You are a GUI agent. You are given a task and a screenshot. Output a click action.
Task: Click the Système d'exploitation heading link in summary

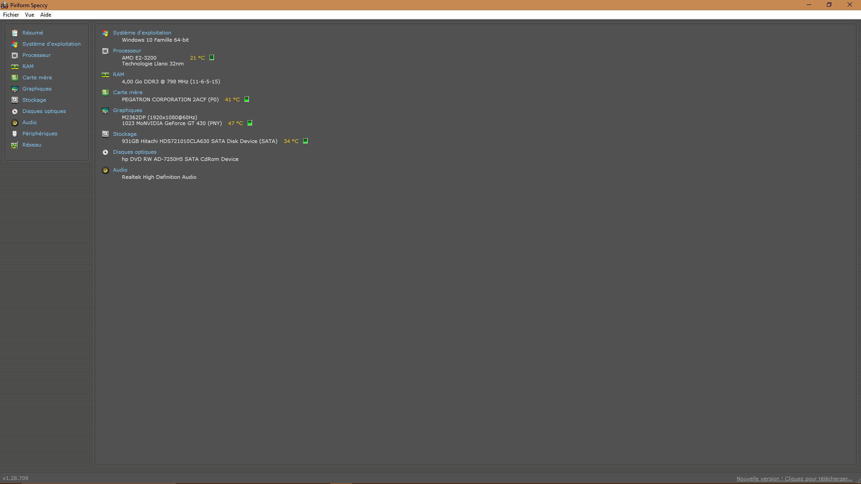click(142, 33)
